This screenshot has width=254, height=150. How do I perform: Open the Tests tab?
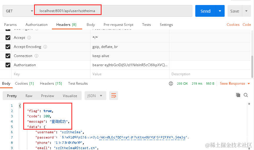(147, 25)
